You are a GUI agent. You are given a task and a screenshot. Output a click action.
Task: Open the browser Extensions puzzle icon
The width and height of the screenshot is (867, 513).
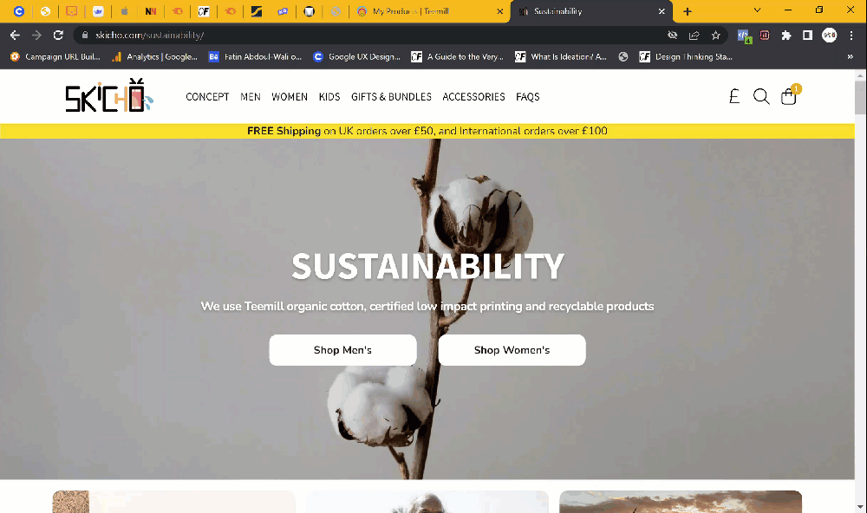click(x=786, y=36)
